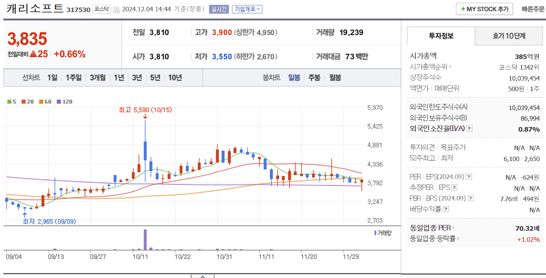Click the MY STOCK 추가 button
This screenshot has width=546, height=278.
tap(484, 9)
